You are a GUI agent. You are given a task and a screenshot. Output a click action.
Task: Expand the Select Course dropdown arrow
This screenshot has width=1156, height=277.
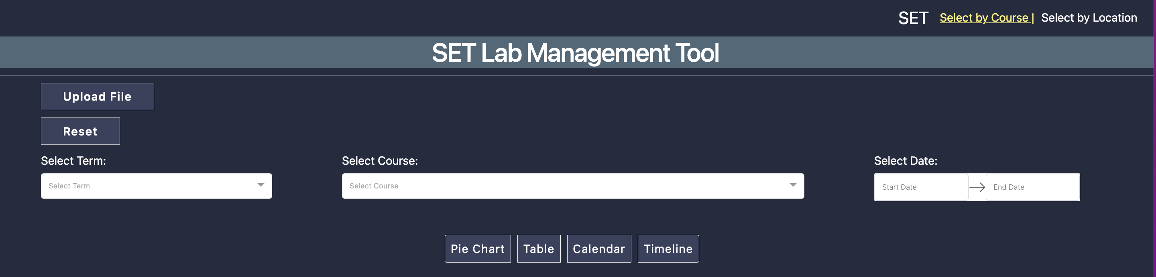[793, 185]
